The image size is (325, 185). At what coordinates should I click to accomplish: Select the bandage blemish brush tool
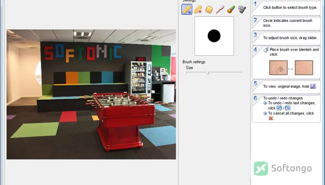pos(187,9)
